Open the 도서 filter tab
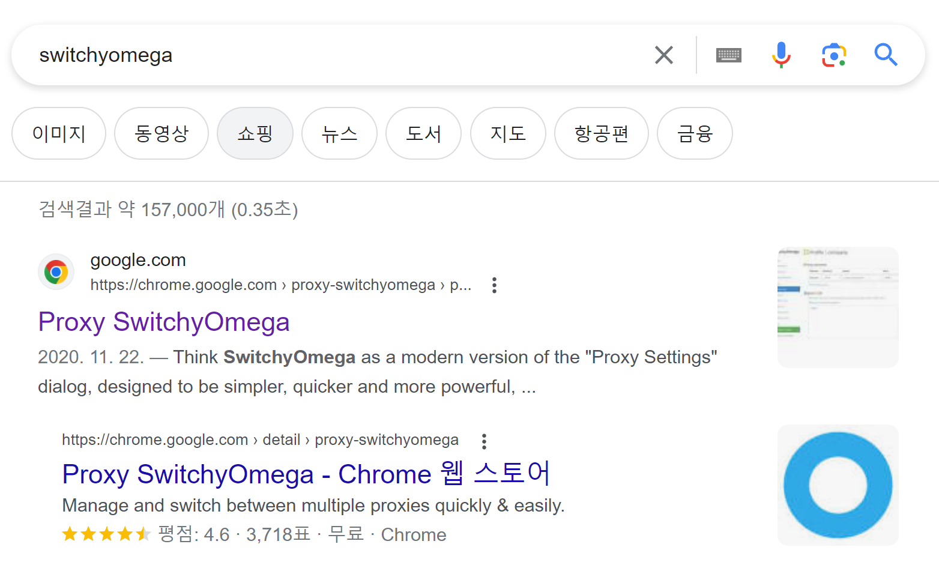 423,133
